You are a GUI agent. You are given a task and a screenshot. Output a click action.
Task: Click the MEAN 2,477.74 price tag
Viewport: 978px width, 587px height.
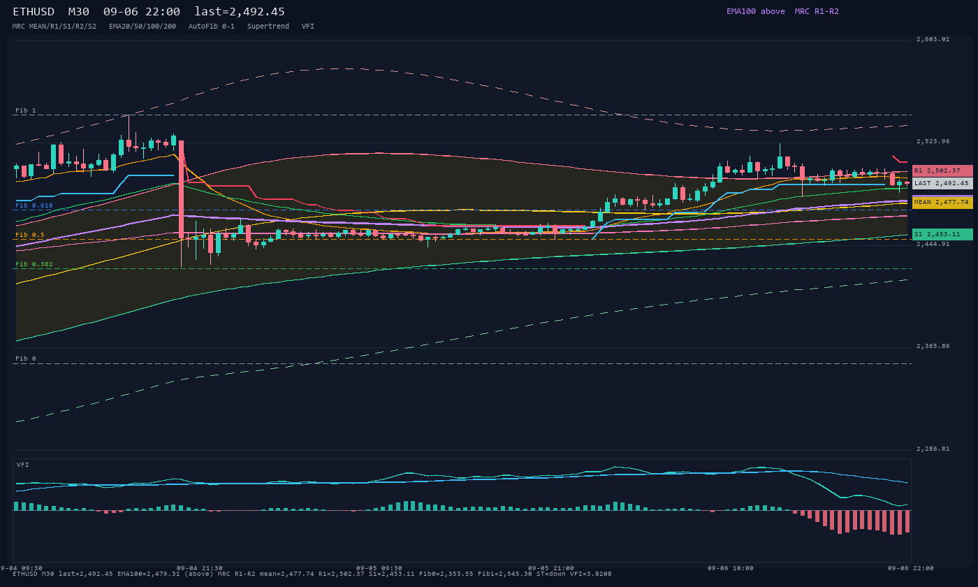tap(942, 202)
